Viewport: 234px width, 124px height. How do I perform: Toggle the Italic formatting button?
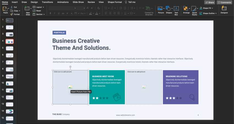[55, 13]
